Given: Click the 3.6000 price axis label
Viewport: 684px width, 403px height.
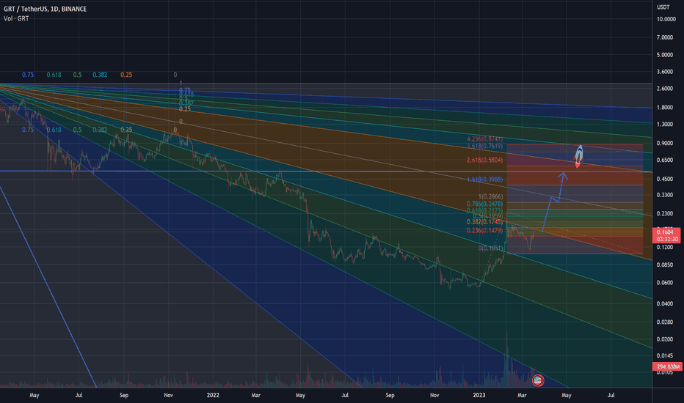Looking at the screenshot, I should pos(665,72).
